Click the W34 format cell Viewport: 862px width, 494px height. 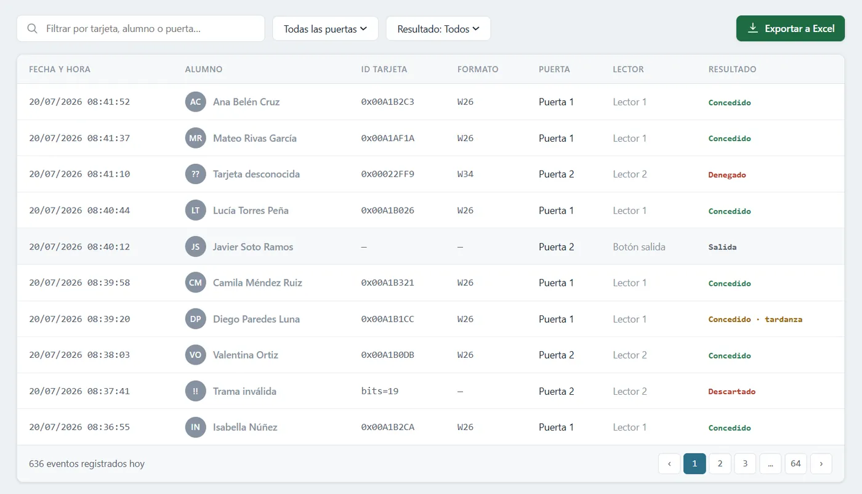pyautogui.click(x=465, y=174)
